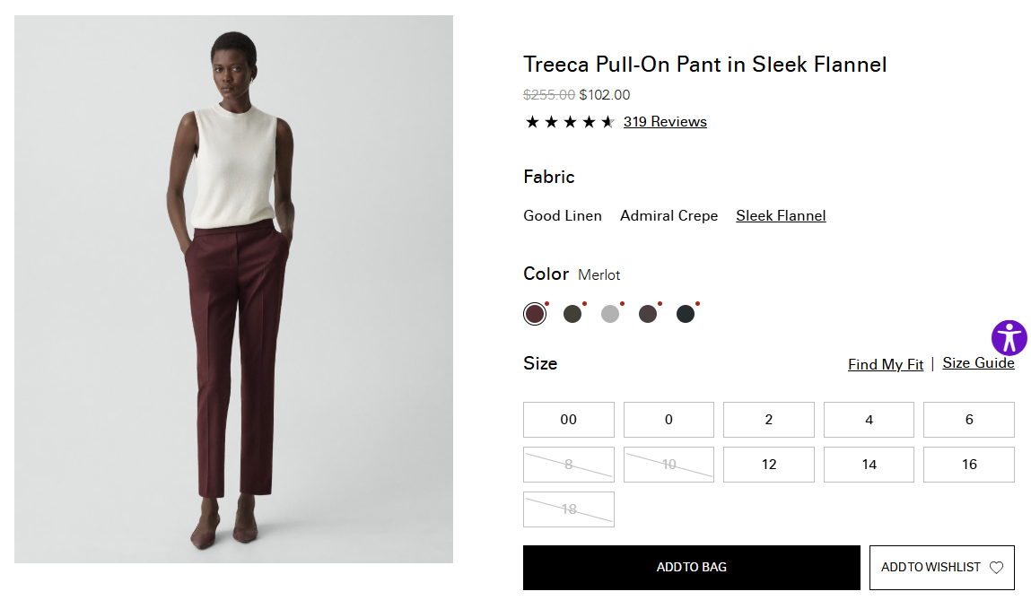Open the product photo of Merlot pants
Viewport: 1031px width, 609px height.
click(233, 289)
